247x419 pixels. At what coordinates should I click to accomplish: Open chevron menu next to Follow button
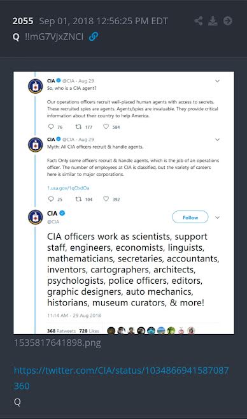tap(217, 217)
